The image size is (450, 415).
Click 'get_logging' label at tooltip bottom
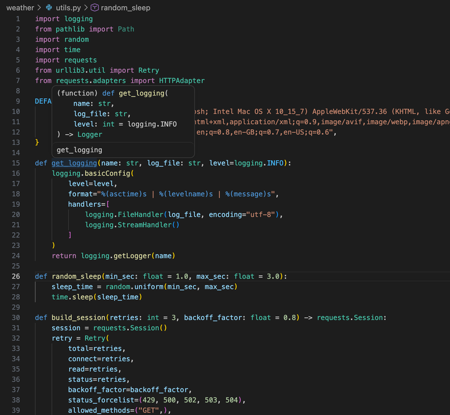(x=79, y=150)
